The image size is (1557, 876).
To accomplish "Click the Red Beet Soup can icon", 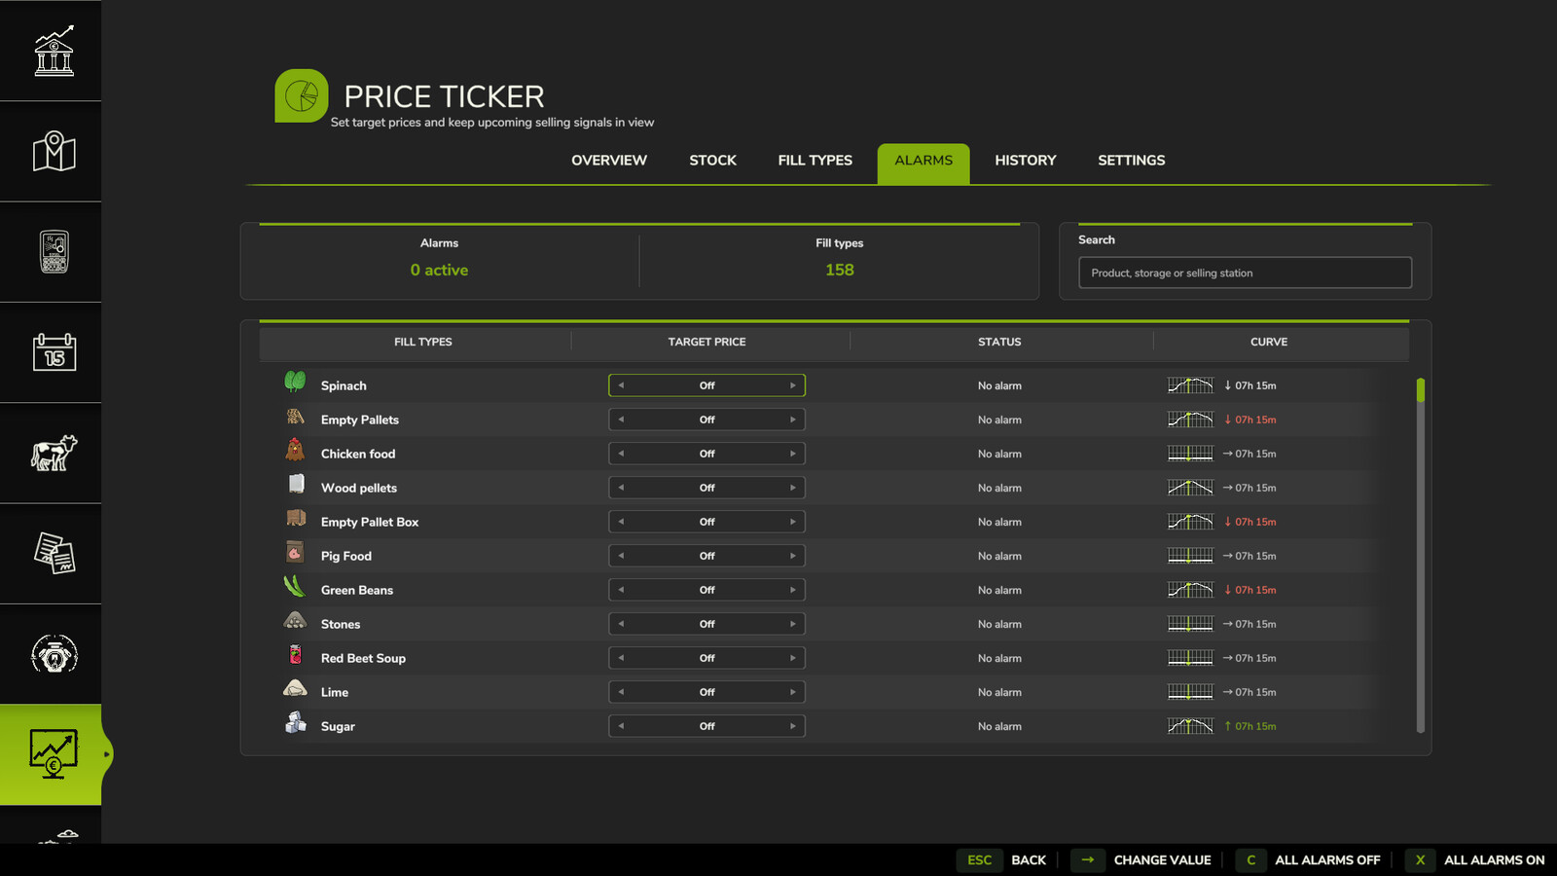I will point(295,654).
